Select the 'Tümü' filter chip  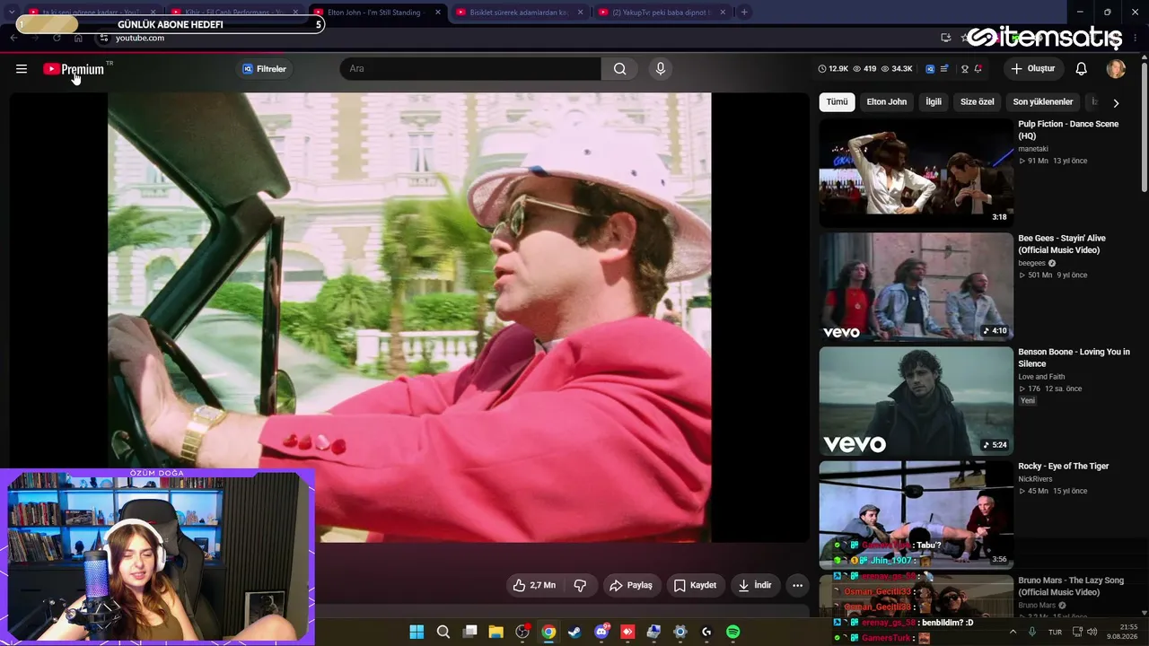[x=837, y=102]
